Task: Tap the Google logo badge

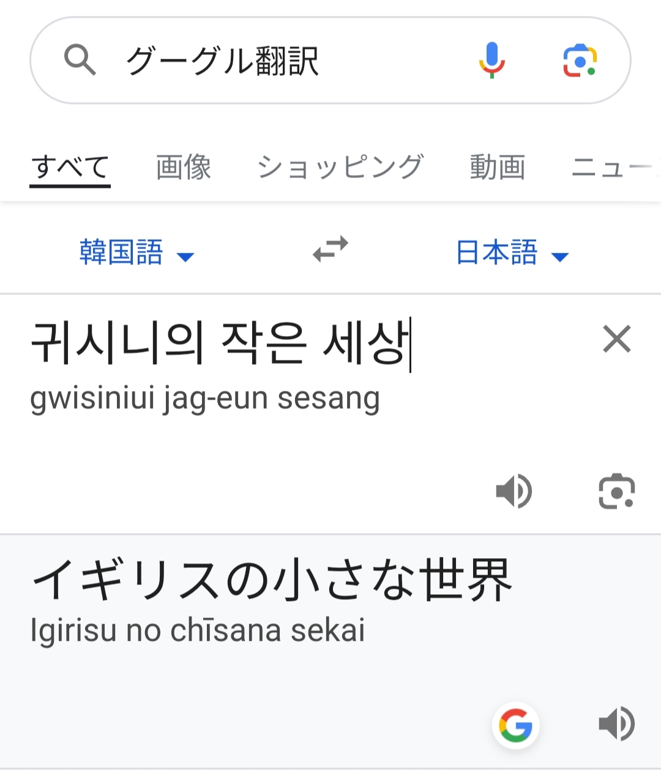Action: pos(515,725)
